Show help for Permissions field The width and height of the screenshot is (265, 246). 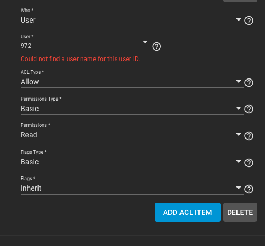(x=249, y=136)
